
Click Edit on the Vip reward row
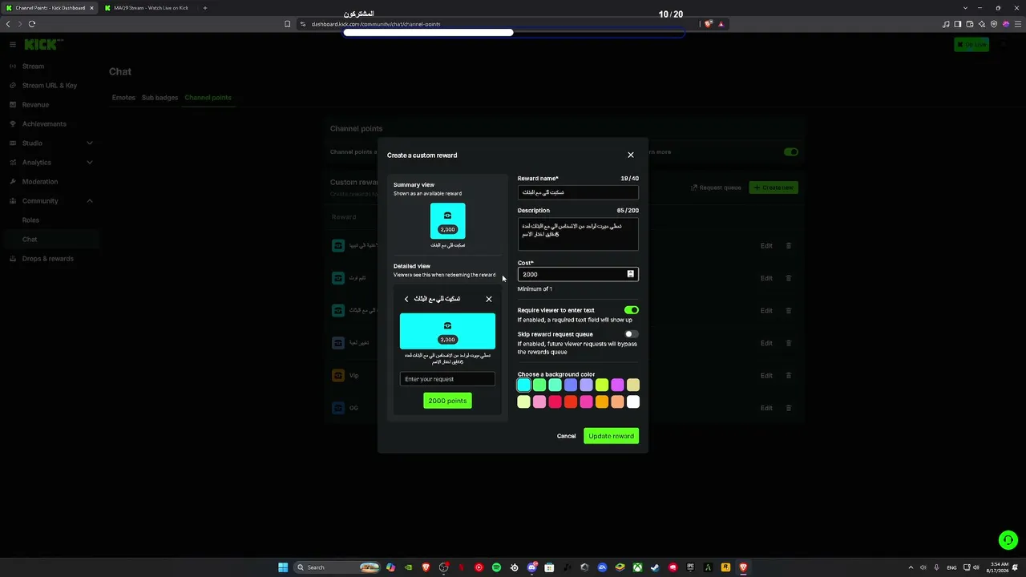coord(766,375)
